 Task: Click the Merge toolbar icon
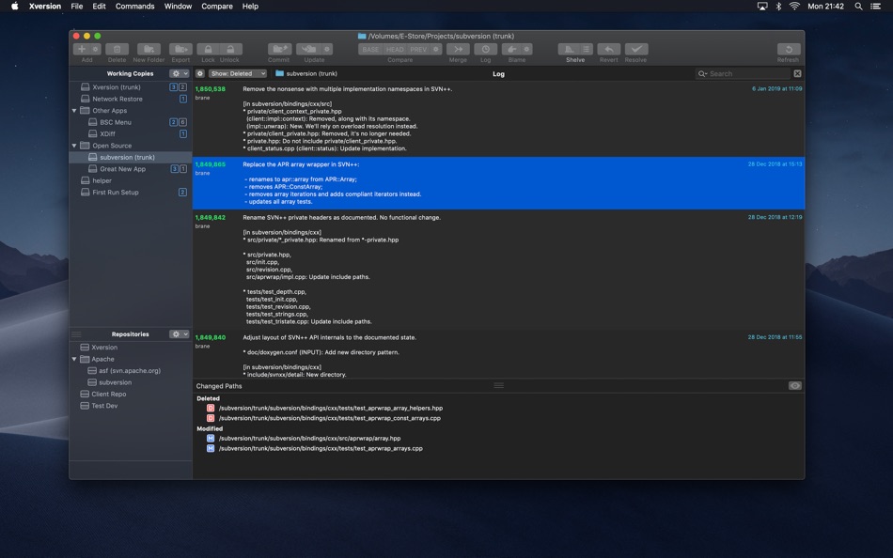click(458, 49)
